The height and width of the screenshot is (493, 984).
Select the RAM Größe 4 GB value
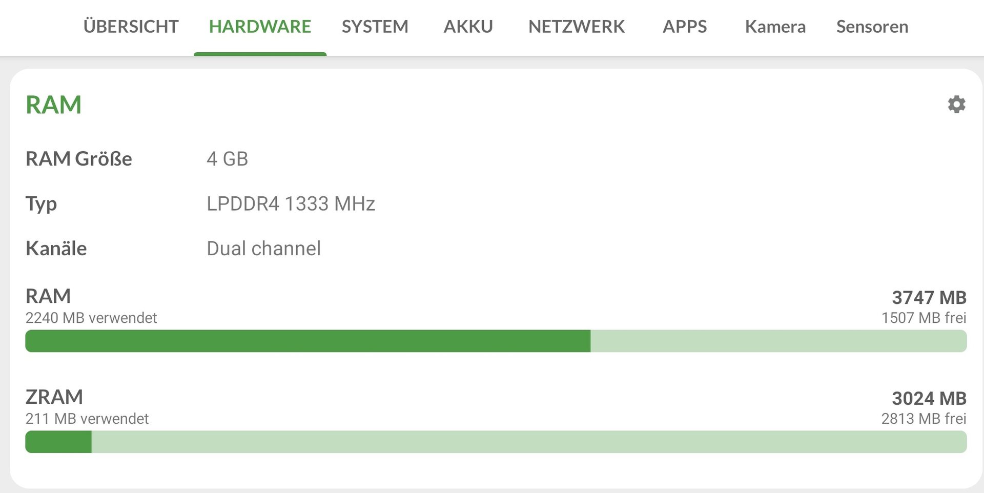[x=228, y=159]
